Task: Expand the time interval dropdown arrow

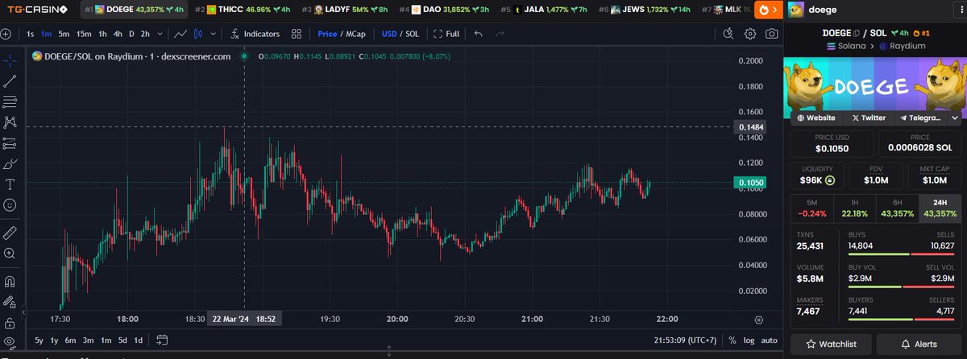Action: pos(160,34)
